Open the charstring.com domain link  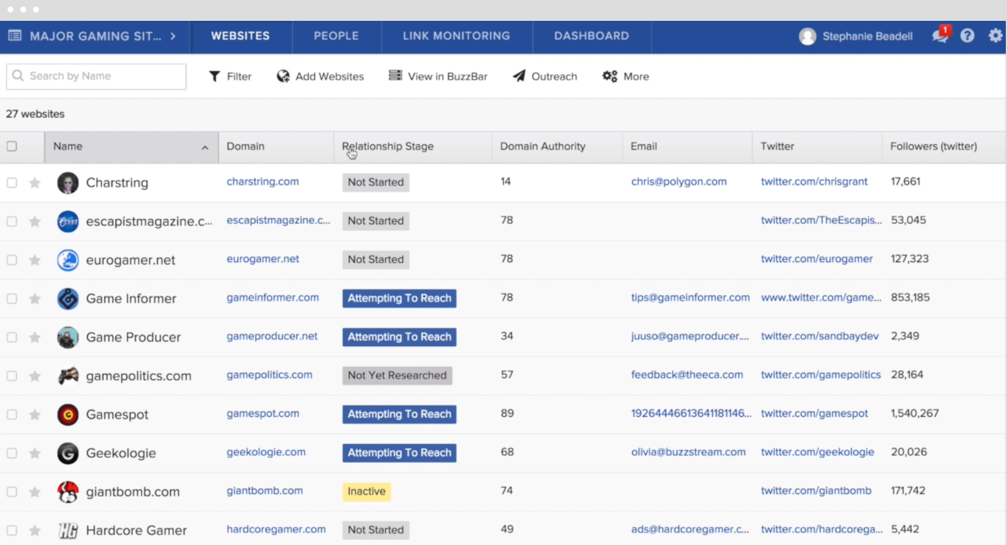pos(263,181)
